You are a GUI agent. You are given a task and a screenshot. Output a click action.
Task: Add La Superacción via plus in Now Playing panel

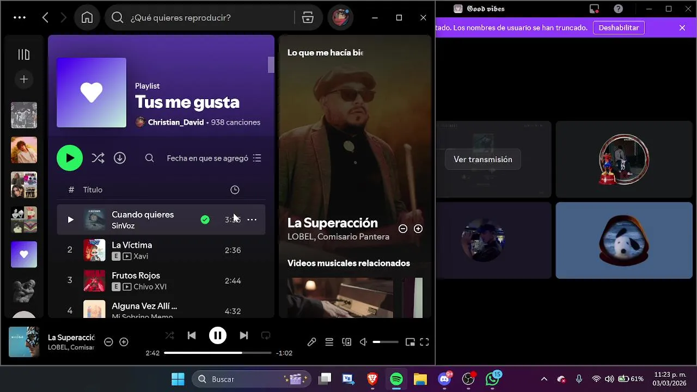[418, 229]
